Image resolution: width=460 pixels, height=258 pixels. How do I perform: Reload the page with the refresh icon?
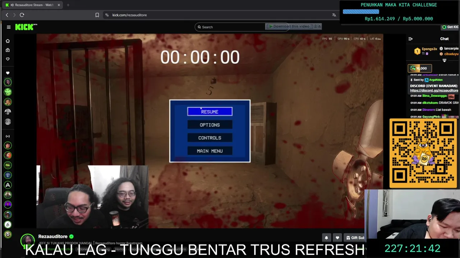[22, 15]
